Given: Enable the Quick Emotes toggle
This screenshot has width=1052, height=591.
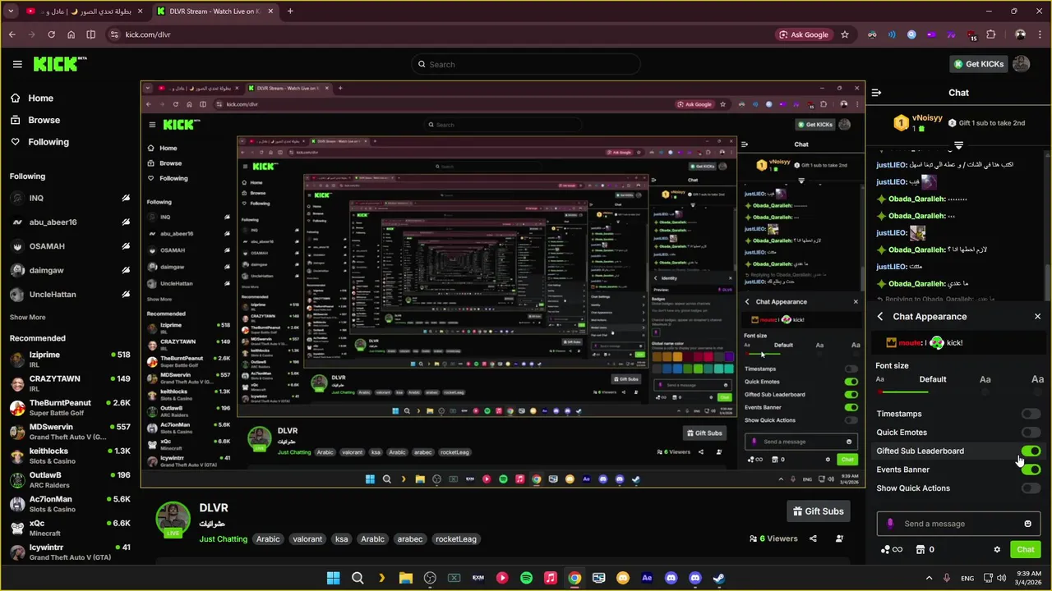Looking at the screenshot, I should click(x=1031, y=433).
